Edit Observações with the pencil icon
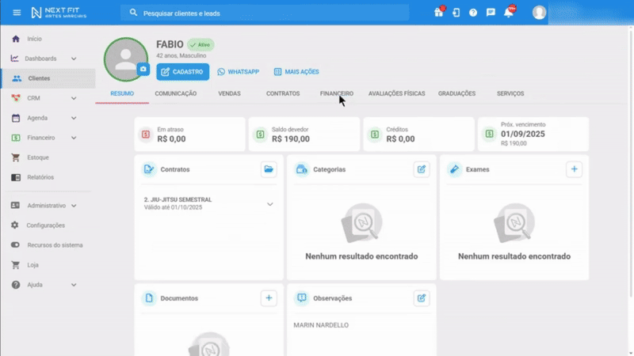Viewport: 634px width, 356px height. tap(422, 298)
